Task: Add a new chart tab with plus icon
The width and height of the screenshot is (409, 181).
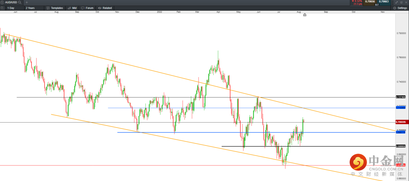Action: (x=27, y=2)
